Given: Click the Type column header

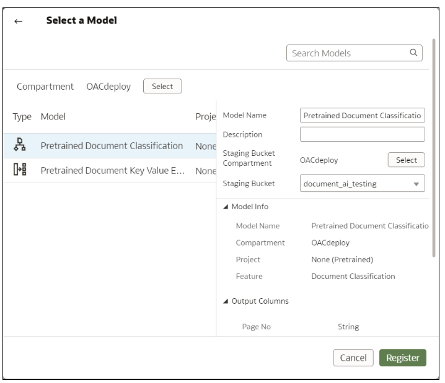Looking at the screenshot, I should coord(23,116).
